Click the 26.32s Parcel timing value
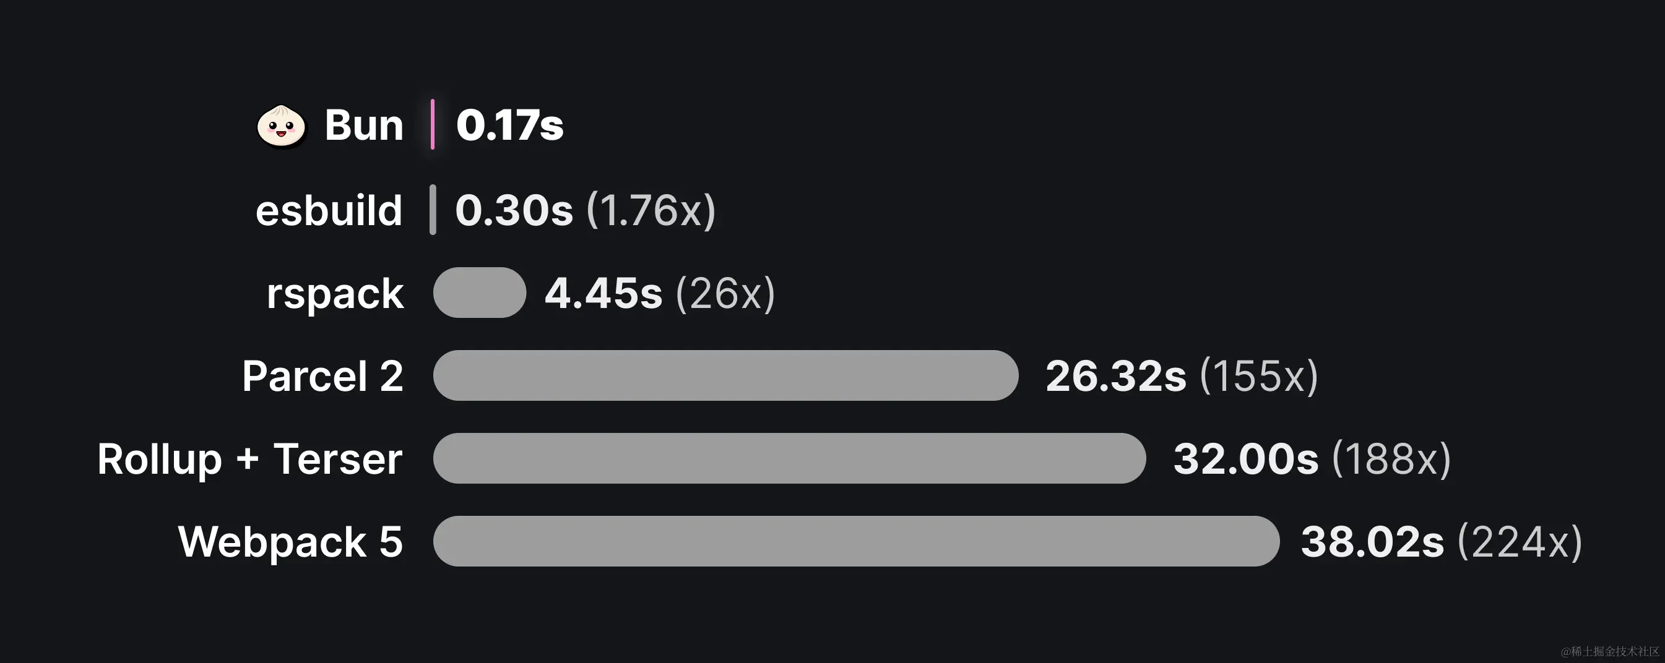 tap(1116, 376)
